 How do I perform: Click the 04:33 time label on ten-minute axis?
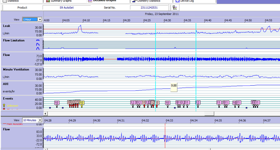pos(169,120)
